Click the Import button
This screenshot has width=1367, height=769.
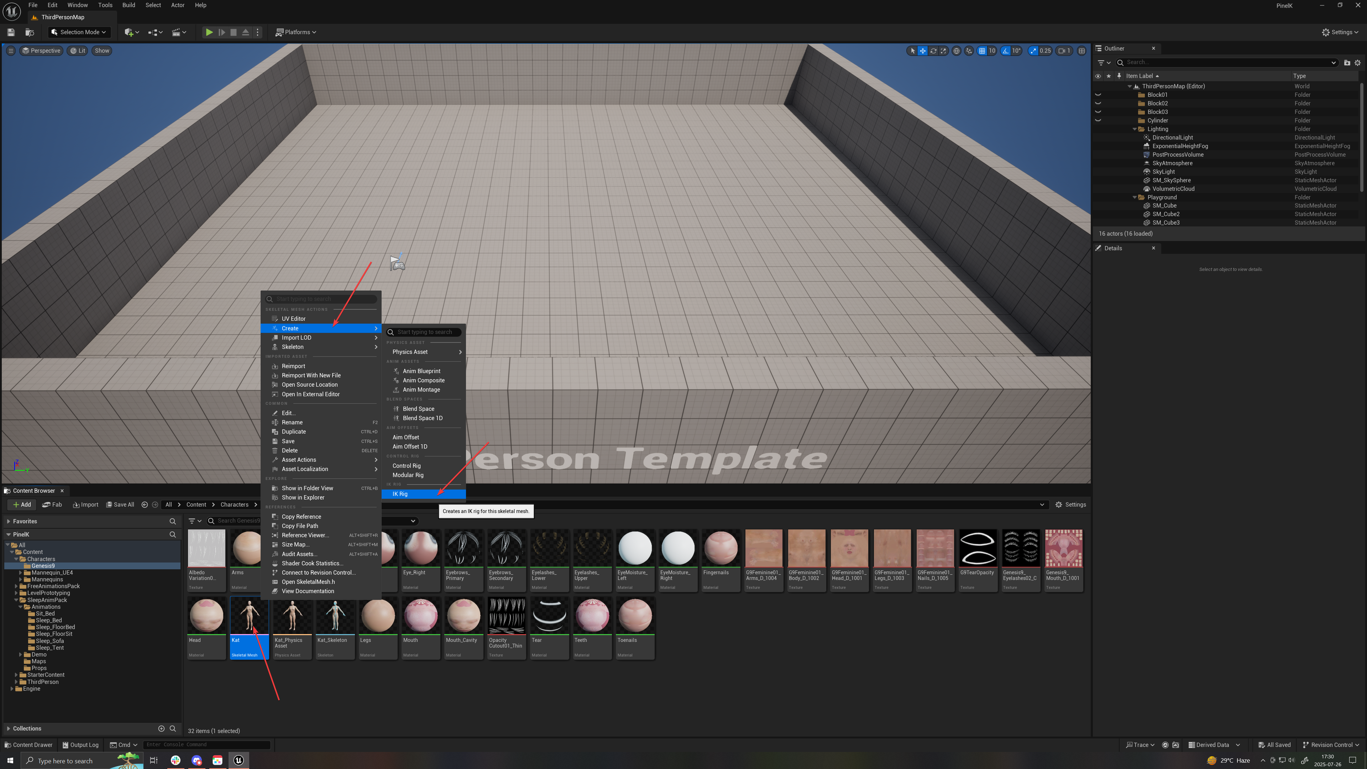point(85,505)
